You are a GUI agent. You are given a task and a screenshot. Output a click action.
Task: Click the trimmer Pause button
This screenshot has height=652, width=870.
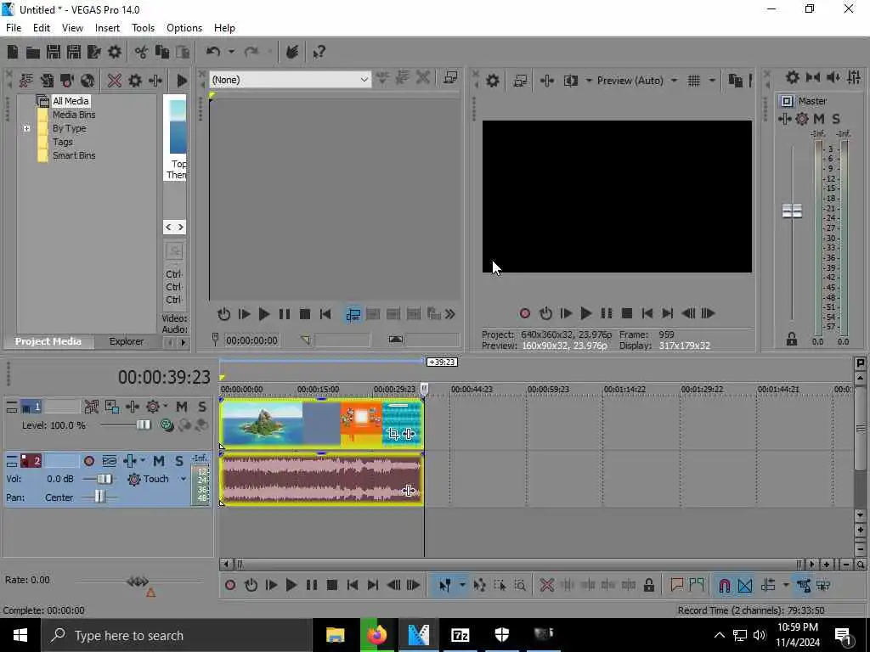click(x=284, y=314)
